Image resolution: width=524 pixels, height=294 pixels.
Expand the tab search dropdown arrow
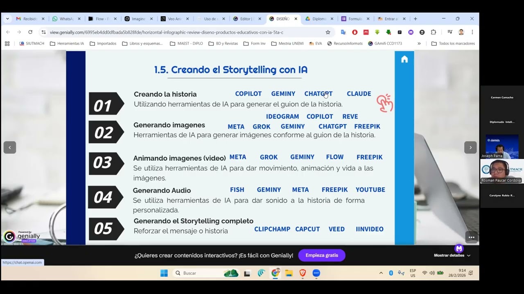click(7, 19)
